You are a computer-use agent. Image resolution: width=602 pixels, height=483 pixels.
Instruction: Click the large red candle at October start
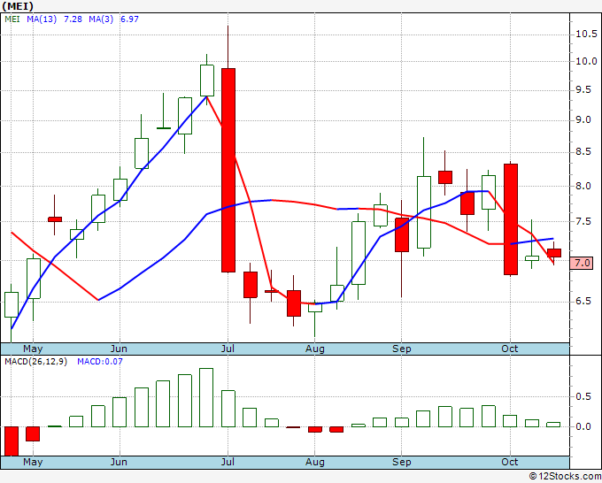coord(511,219)
